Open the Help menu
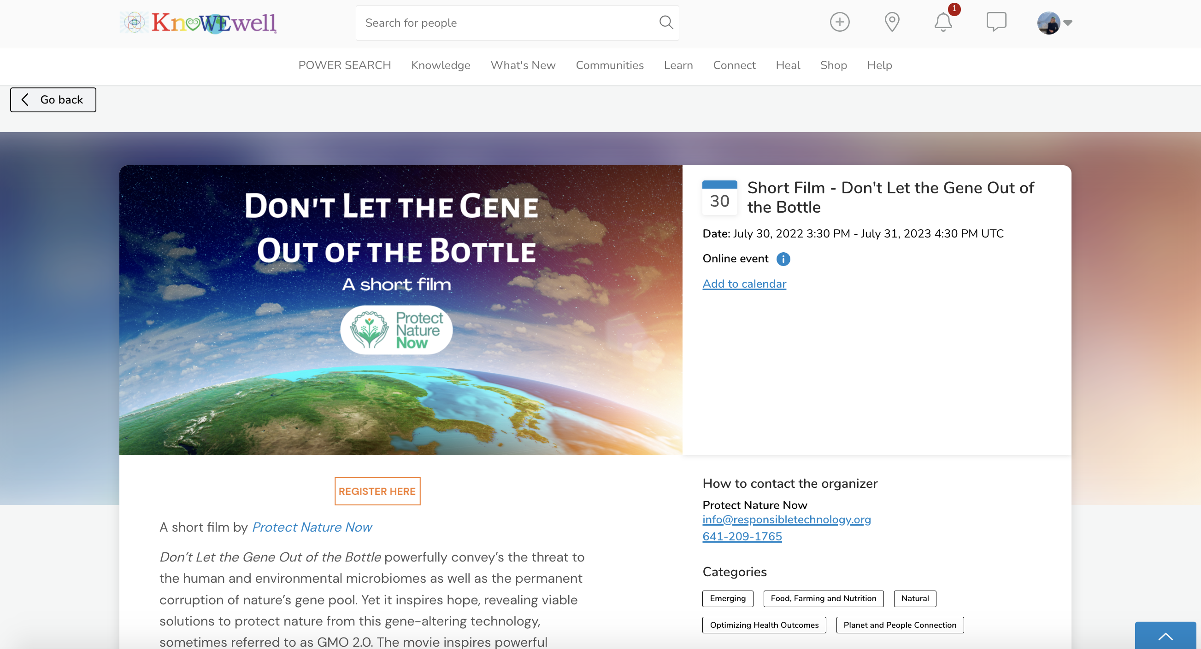Viewport: 1201px width, 649px height. click(x=879, y=65)
